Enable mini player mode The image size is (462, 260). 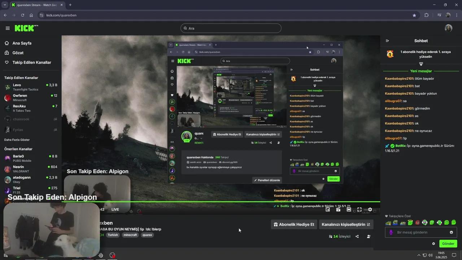tap(328, 209)
